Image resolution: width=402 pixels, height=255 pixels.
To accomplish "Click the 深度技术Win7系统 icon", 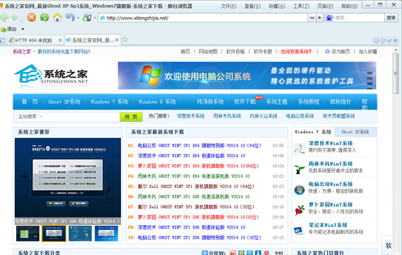I will tap(299, 149).
